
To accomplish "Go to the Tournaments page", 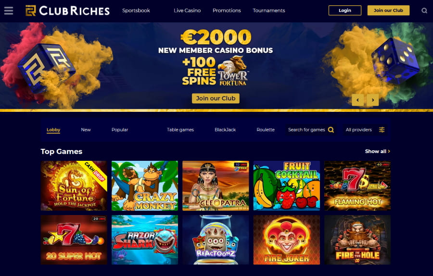I will (268, 11).
